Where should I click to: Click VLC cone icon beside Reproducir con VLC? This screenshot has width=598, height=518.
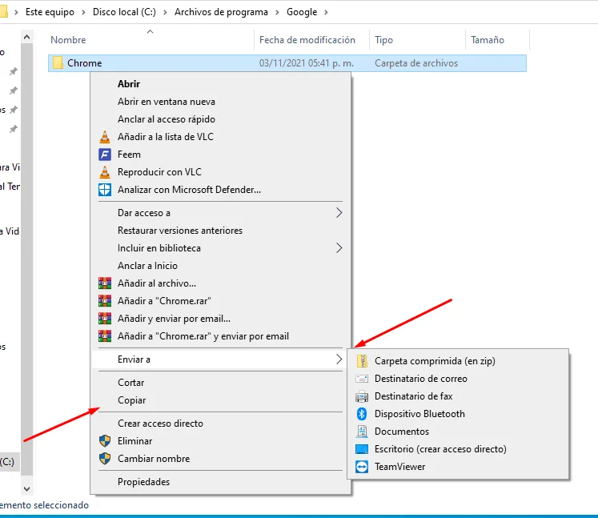pyautogui.click(x=105, y=172)
